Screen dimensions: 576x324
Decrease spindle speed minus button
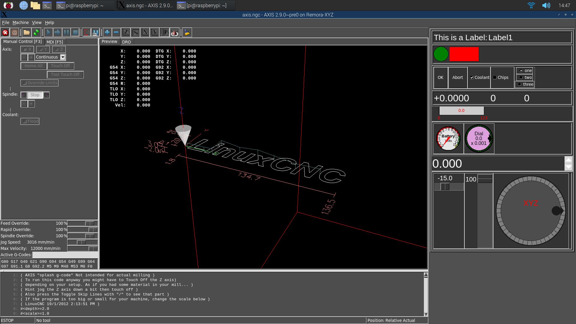pyautogui.click(x=24, y=104)
